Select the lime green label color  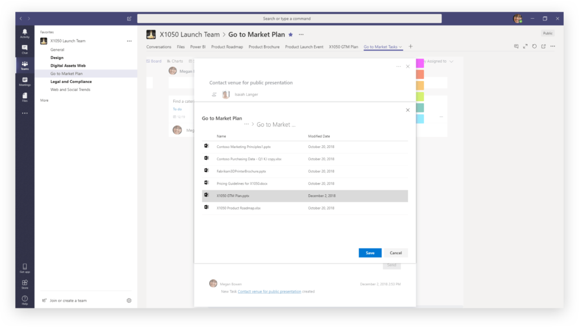pos(420,97)
